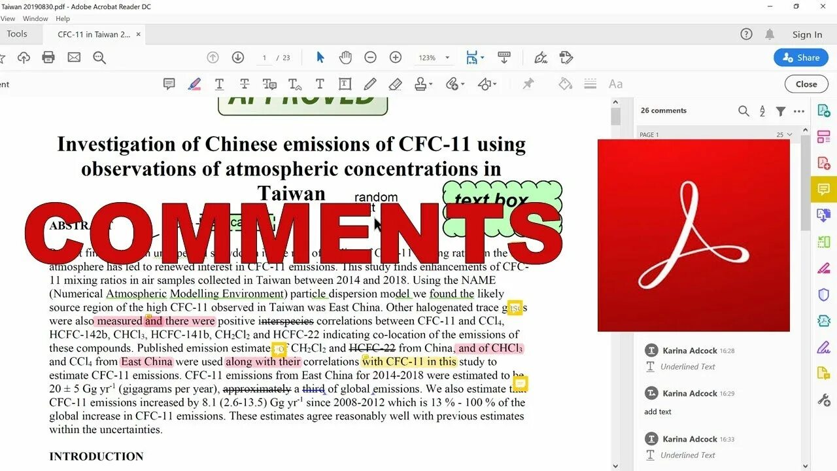Click the sticky note marker before 'CH2Cl2 and HCFC-22'

pos(279,349)
